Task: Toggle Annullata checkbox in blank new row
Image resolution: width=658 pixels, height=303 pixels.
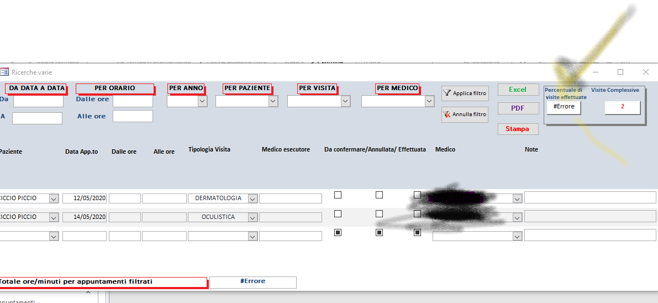Action: (379, 232)
